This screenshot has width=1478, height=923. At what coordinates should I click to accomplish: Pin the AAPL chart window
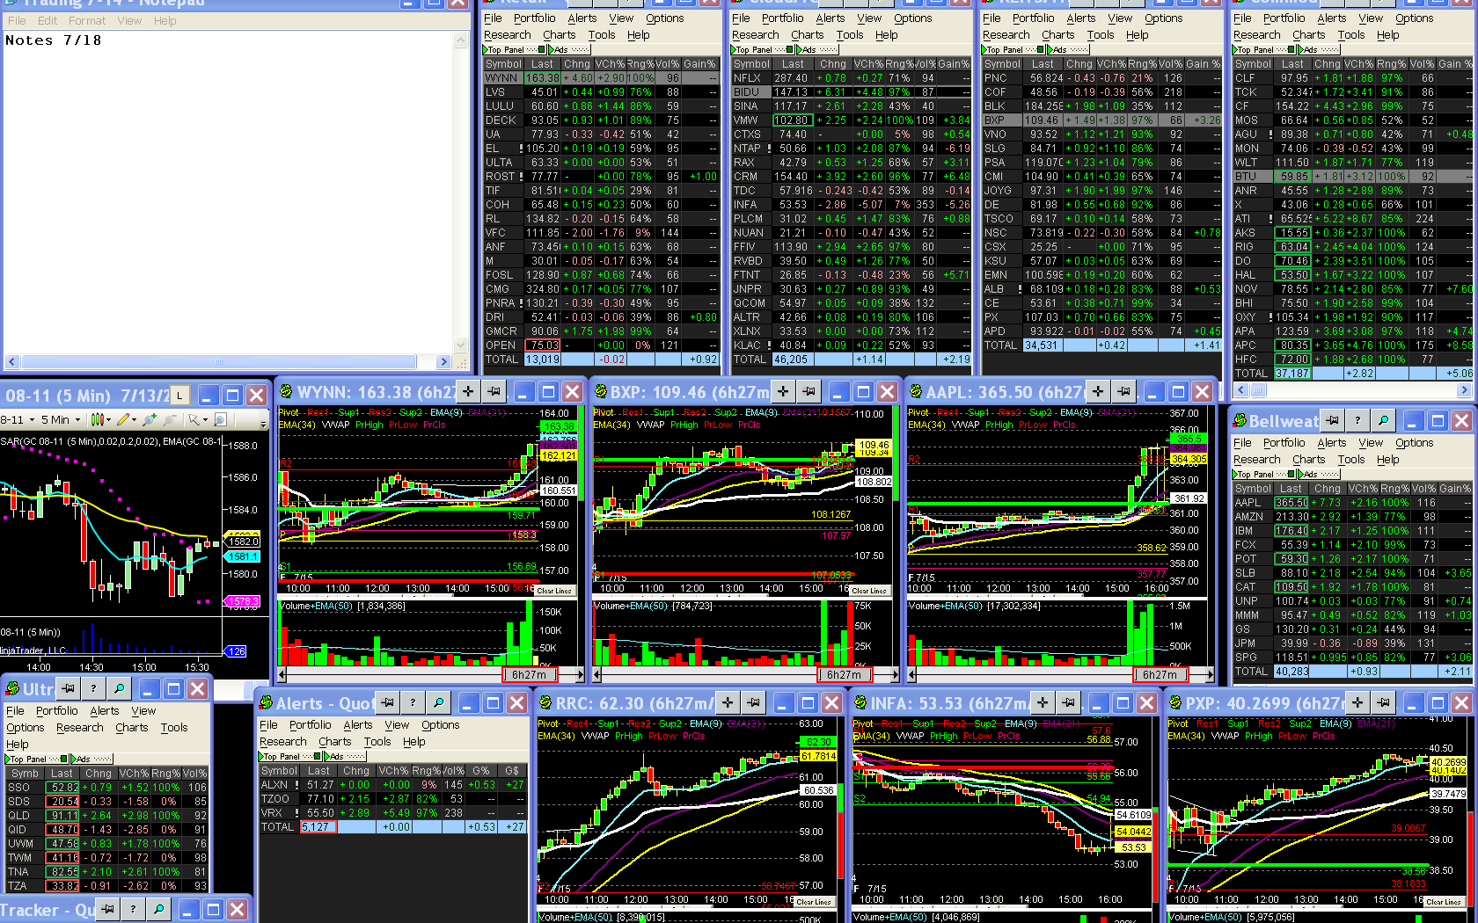[x=1124, y=391]
